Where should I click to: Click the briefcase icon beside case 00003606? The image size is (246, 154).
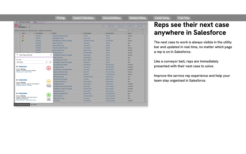click(17, 93)
